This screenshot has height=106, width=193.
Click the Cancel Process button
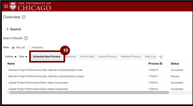pyautogui.click(x=107, y=57)
